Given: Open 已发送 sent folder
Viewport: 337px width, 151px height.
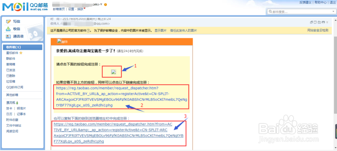Looking at the screenshot, I should pyautogui.click(x=11, y=70).
